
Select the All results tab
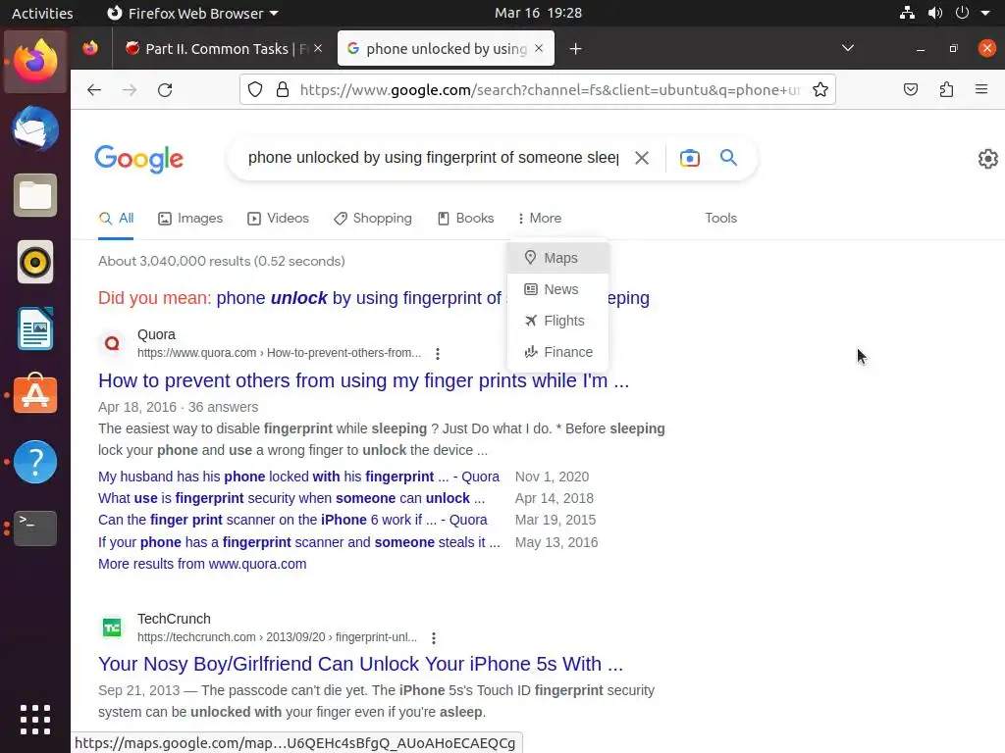[x=116, y=219]
